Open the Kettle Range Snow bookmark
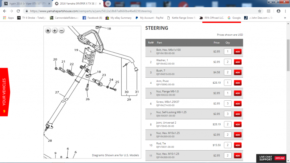The width and height of the screenshot is (290, 163). [x=182, y=18]
